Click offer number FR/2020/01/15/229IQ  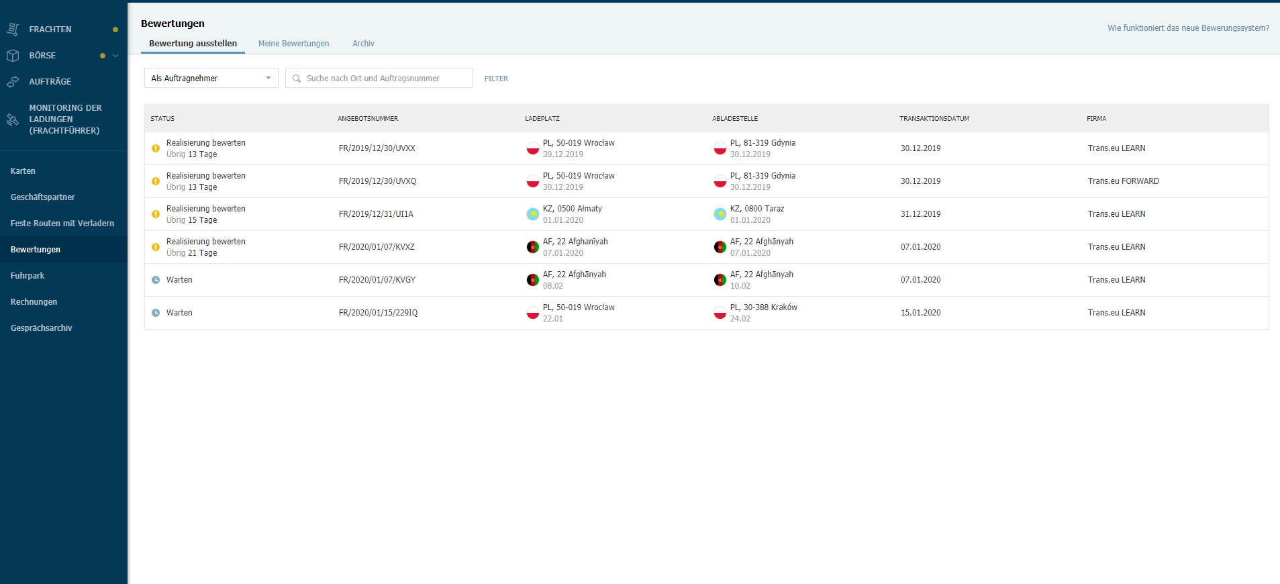pos(378,313)
